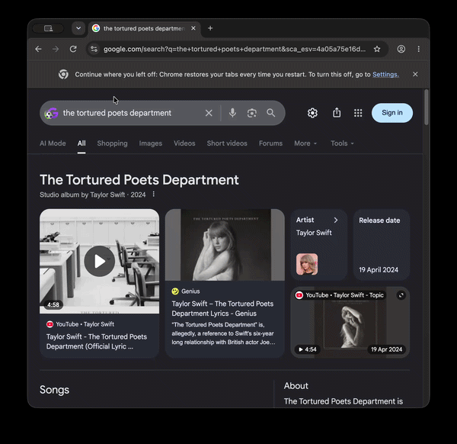Open the three-dot menu beside the album subtitle
The width and height of the screenshot is (457, 444).
coord(154,194)
